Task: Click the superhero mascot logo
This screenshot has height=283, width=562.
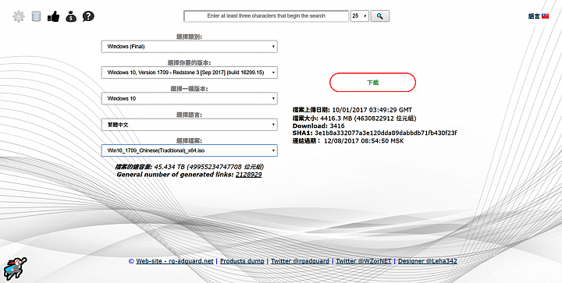Action: click(16, 268)
